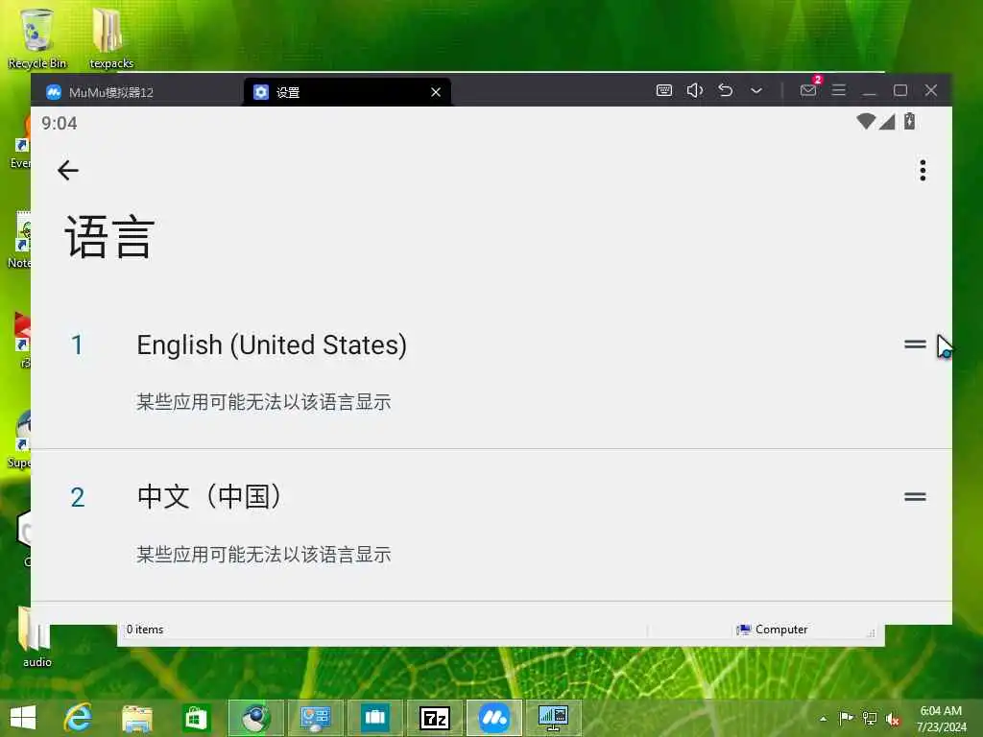Click 0 items in background window status bar

click(145, 630)
